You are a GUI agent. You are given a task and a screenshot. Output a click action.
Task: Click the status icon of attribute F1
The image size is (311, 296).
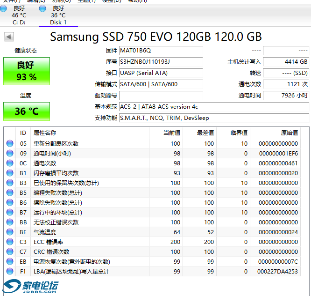pyautogui.click(x=10, y=272)
